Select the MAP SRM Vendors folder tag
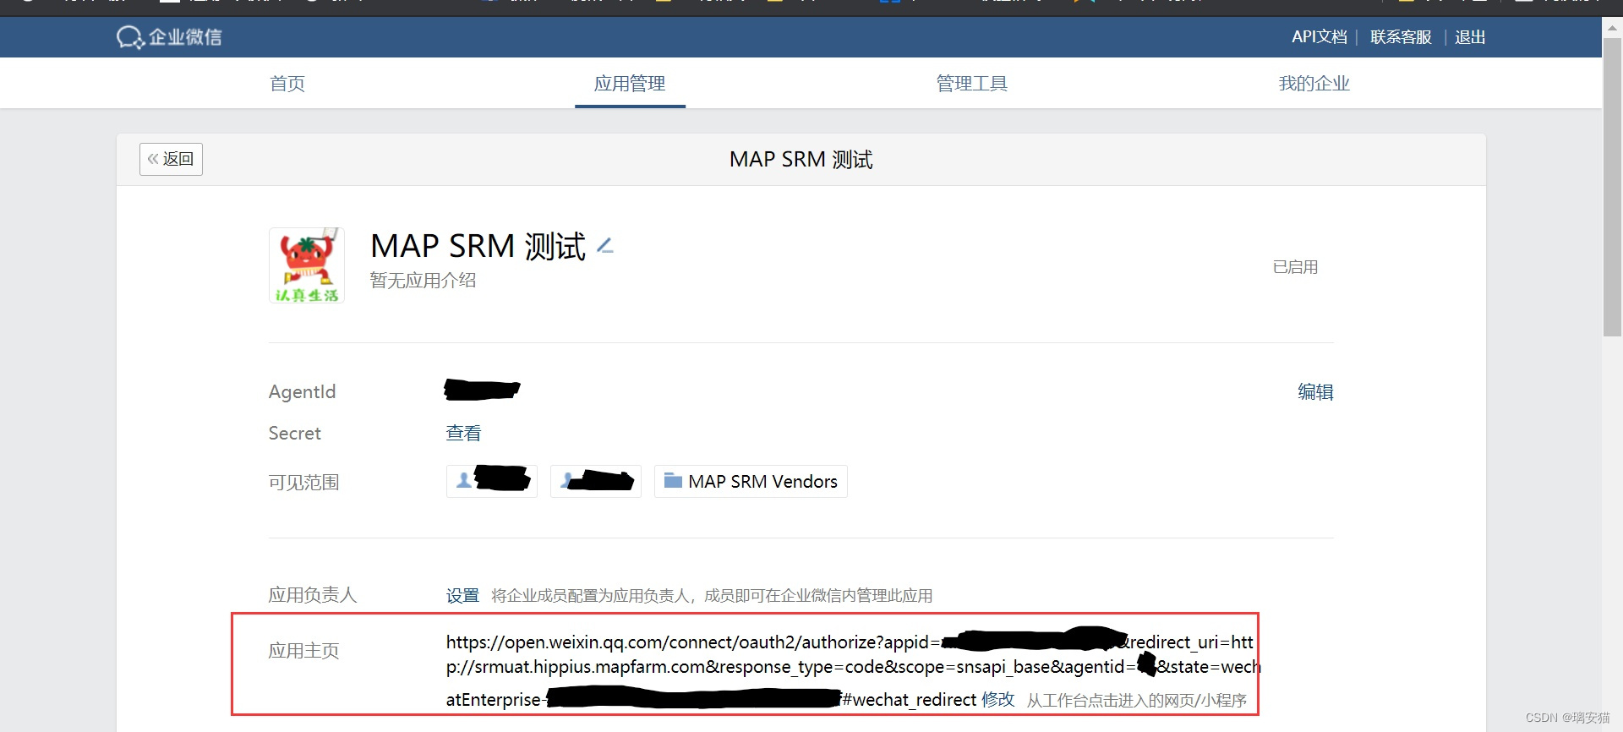Viewport: 1623px width, 732px height. point(751,481)
